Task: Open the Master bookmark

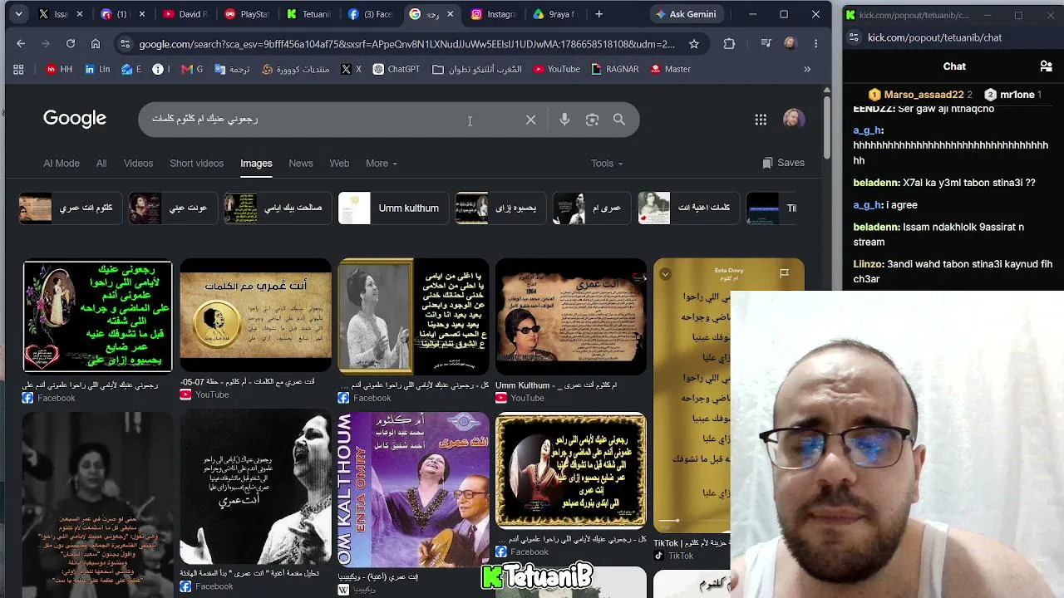Action: point(669,70)
